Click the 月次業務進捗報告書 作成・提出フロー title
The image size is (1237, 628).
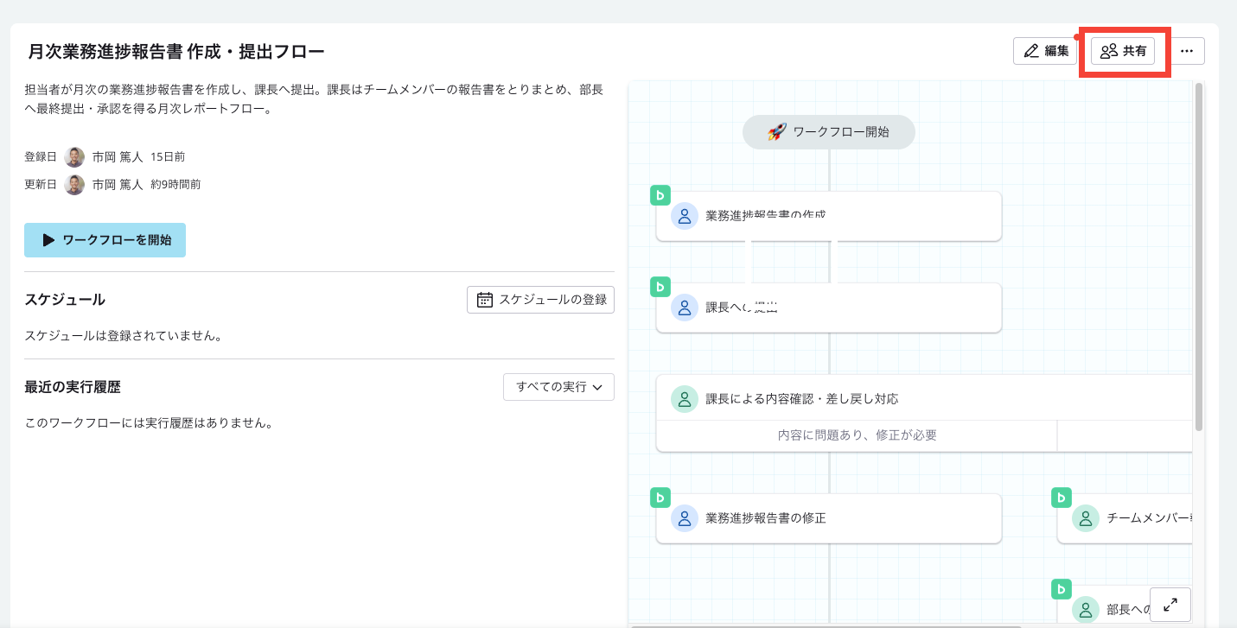176,52
